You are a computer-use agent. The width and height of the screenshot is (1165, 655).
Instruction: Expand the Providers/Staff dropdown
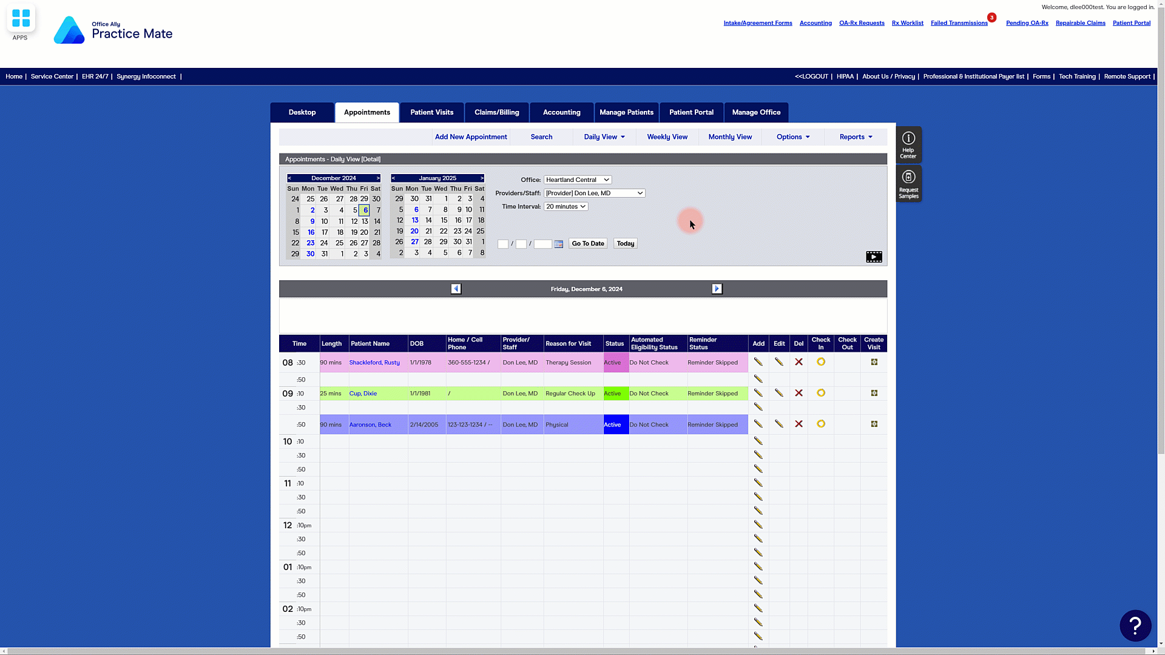594,193
